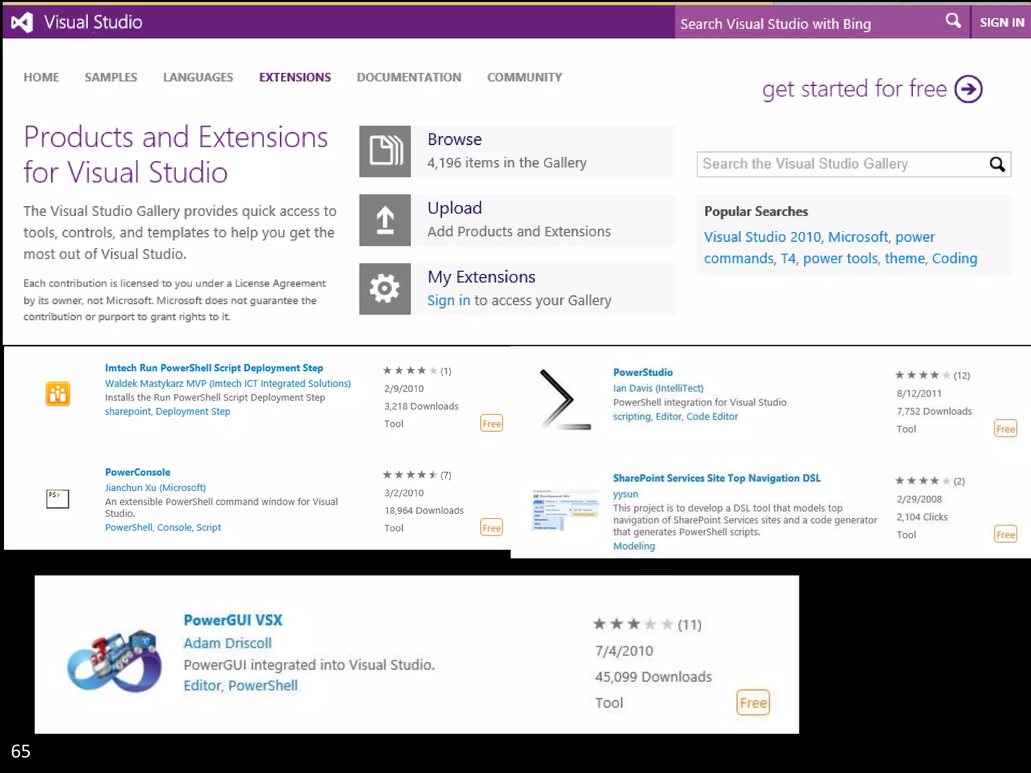Open the PowerStudio title link

(643, 372)
